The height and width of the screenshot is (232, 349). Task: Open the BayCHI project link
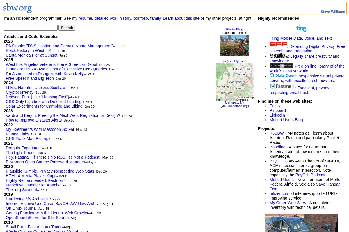tap(277, 161)
